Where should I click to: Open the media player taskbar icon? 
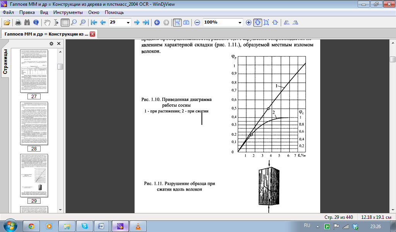[49, 226]
